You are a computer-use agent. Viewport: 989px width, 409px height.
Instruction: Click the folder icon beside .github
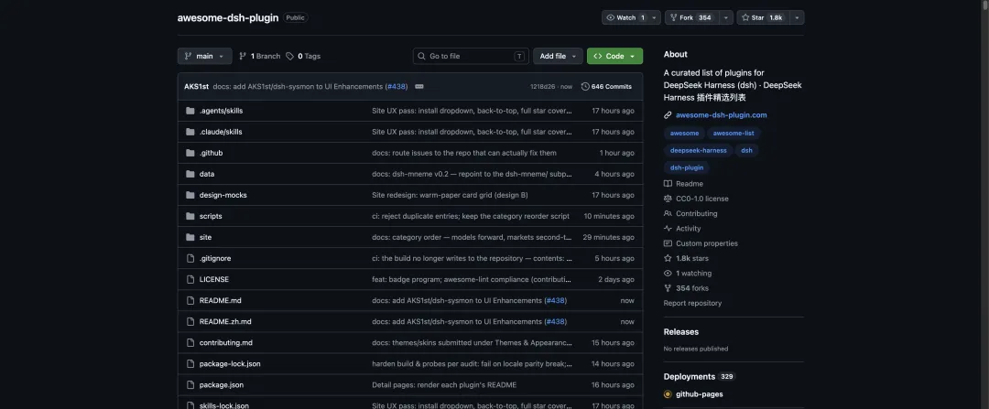pyautogui.click(x=190, y=153)
